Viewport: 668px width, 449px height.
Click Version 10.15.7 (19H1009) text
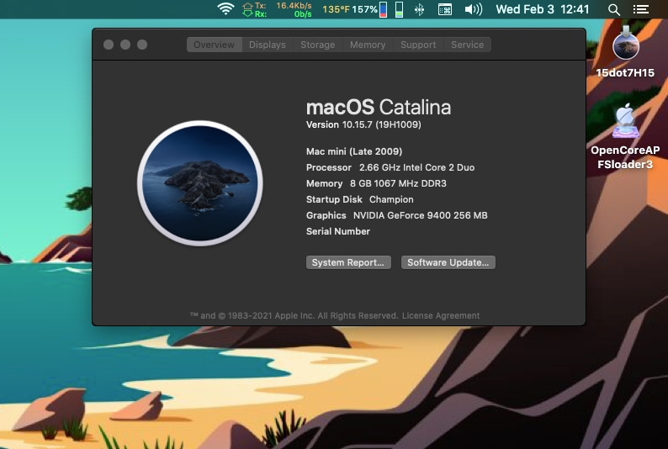click(x=363, y=124)
